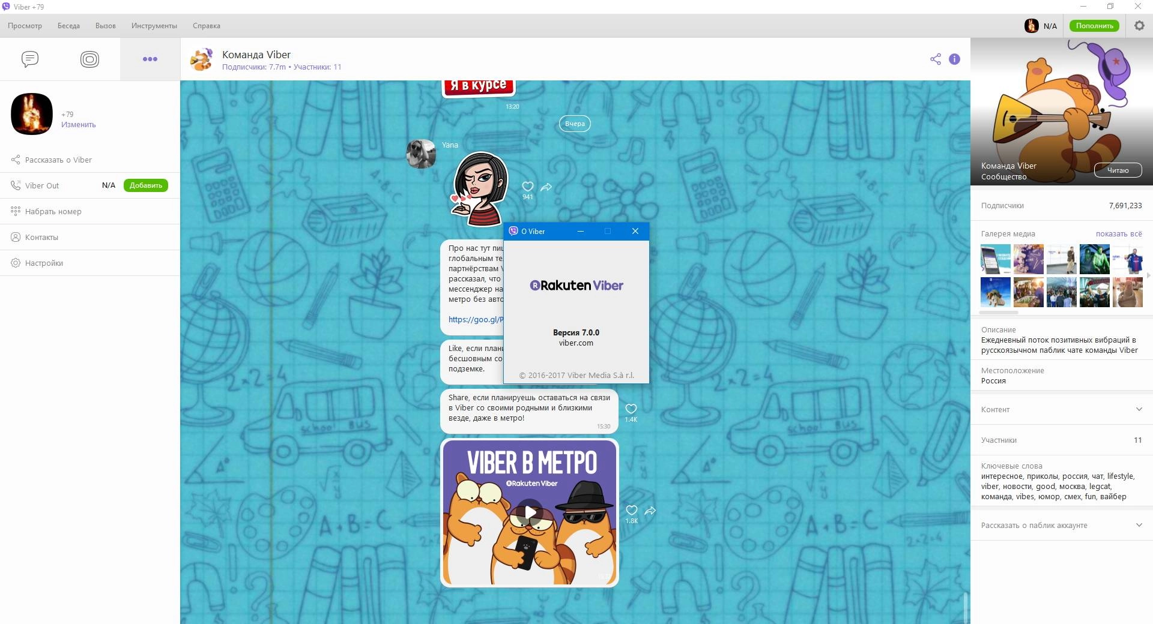
Task: Click the share icon in chat header
Action: click(936, 59)
